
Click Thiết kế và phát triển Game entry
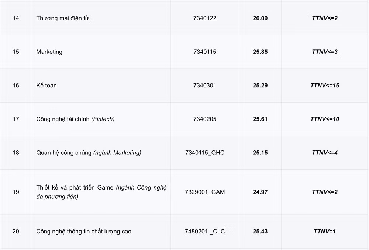pyautogui.click(x=101, y=192)
